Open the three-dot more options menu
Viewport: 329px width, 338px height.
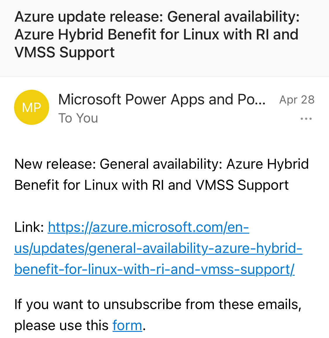tap(306, 119)
